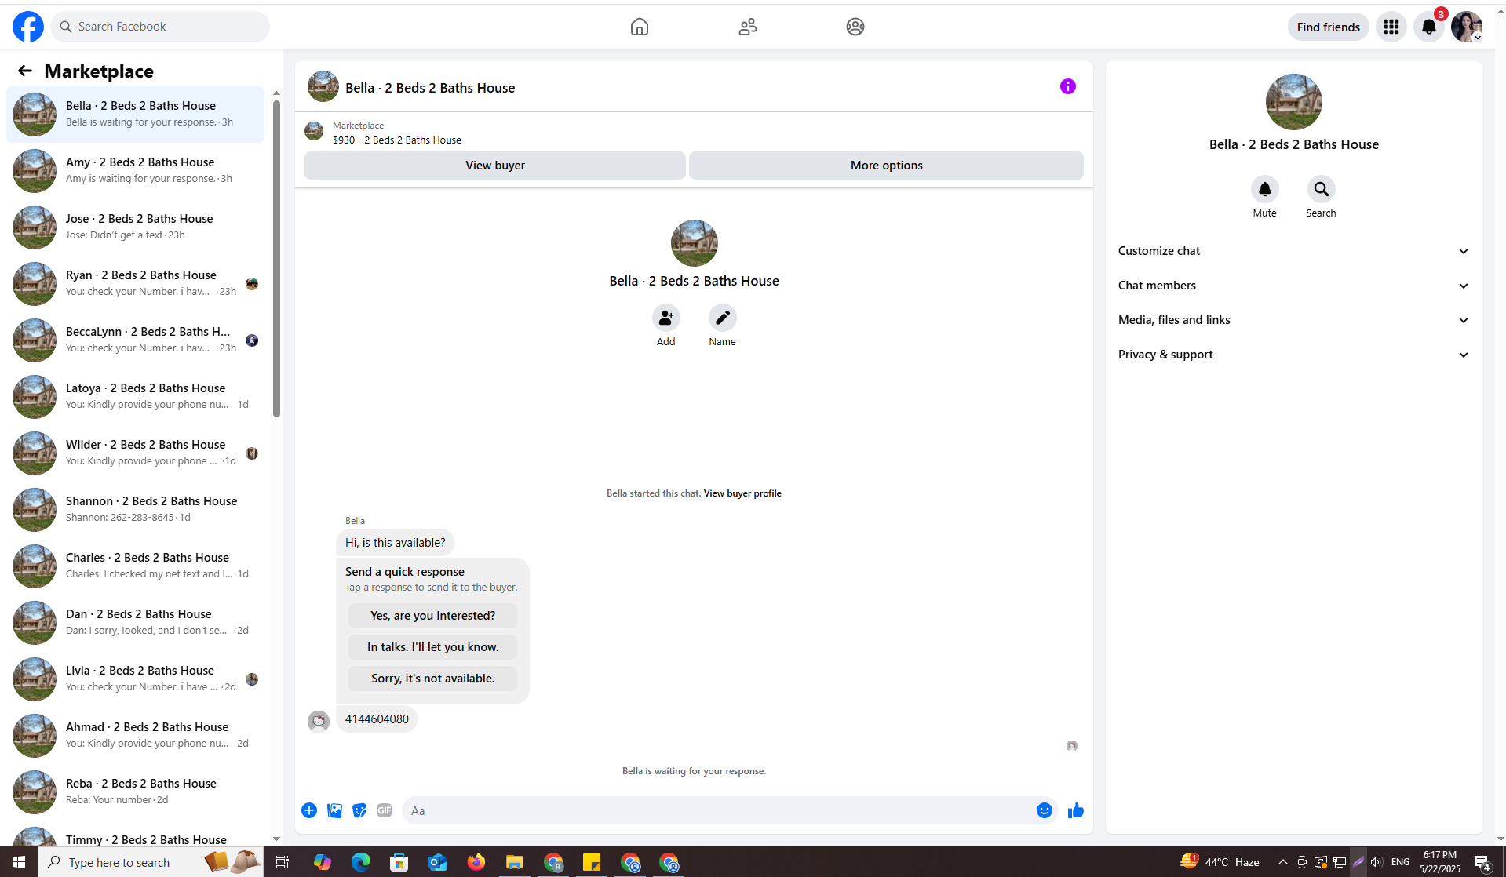Click the Facebook logo
Viewport: 1506px width, 877px height.
point(28,27)
